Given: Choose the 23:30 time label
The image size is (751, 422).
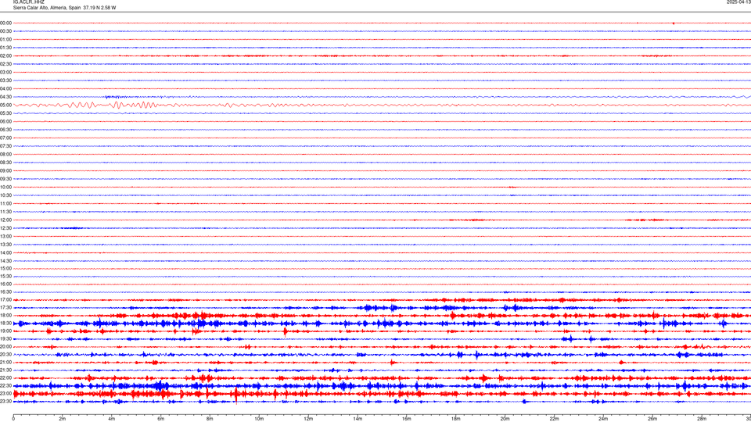Looking at the screenshot, I should coord(5,402).
